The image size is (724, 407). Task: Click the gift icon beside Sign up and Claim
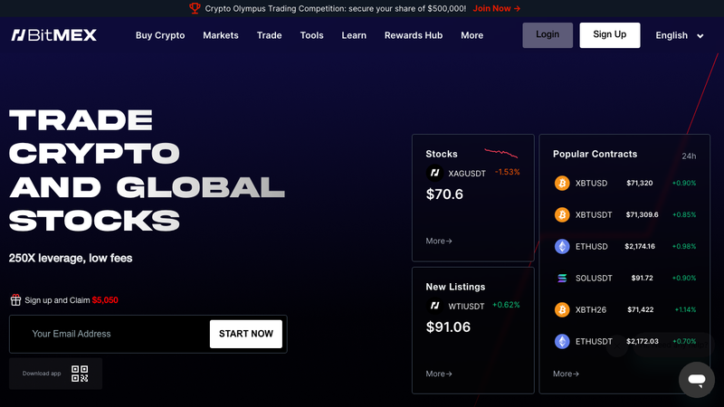point(15,300)
